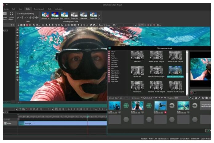Open the Edit menu
This screenshot has width=214, height=143.
(14, 9)
